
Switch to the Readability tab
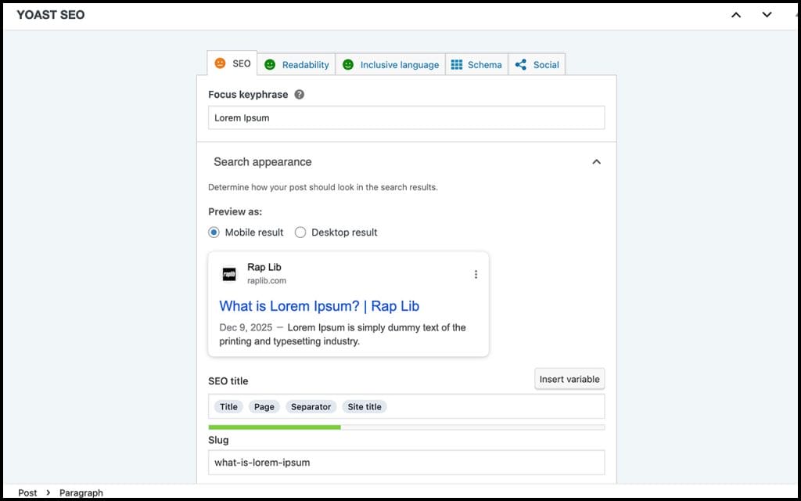(304, 64)
